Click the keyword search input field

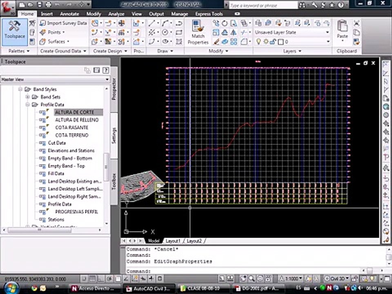263,5
